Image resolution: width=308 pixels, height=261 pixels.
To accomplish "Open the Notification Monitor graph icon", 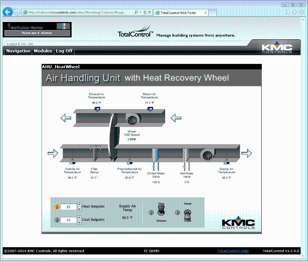I will (63, 26).
